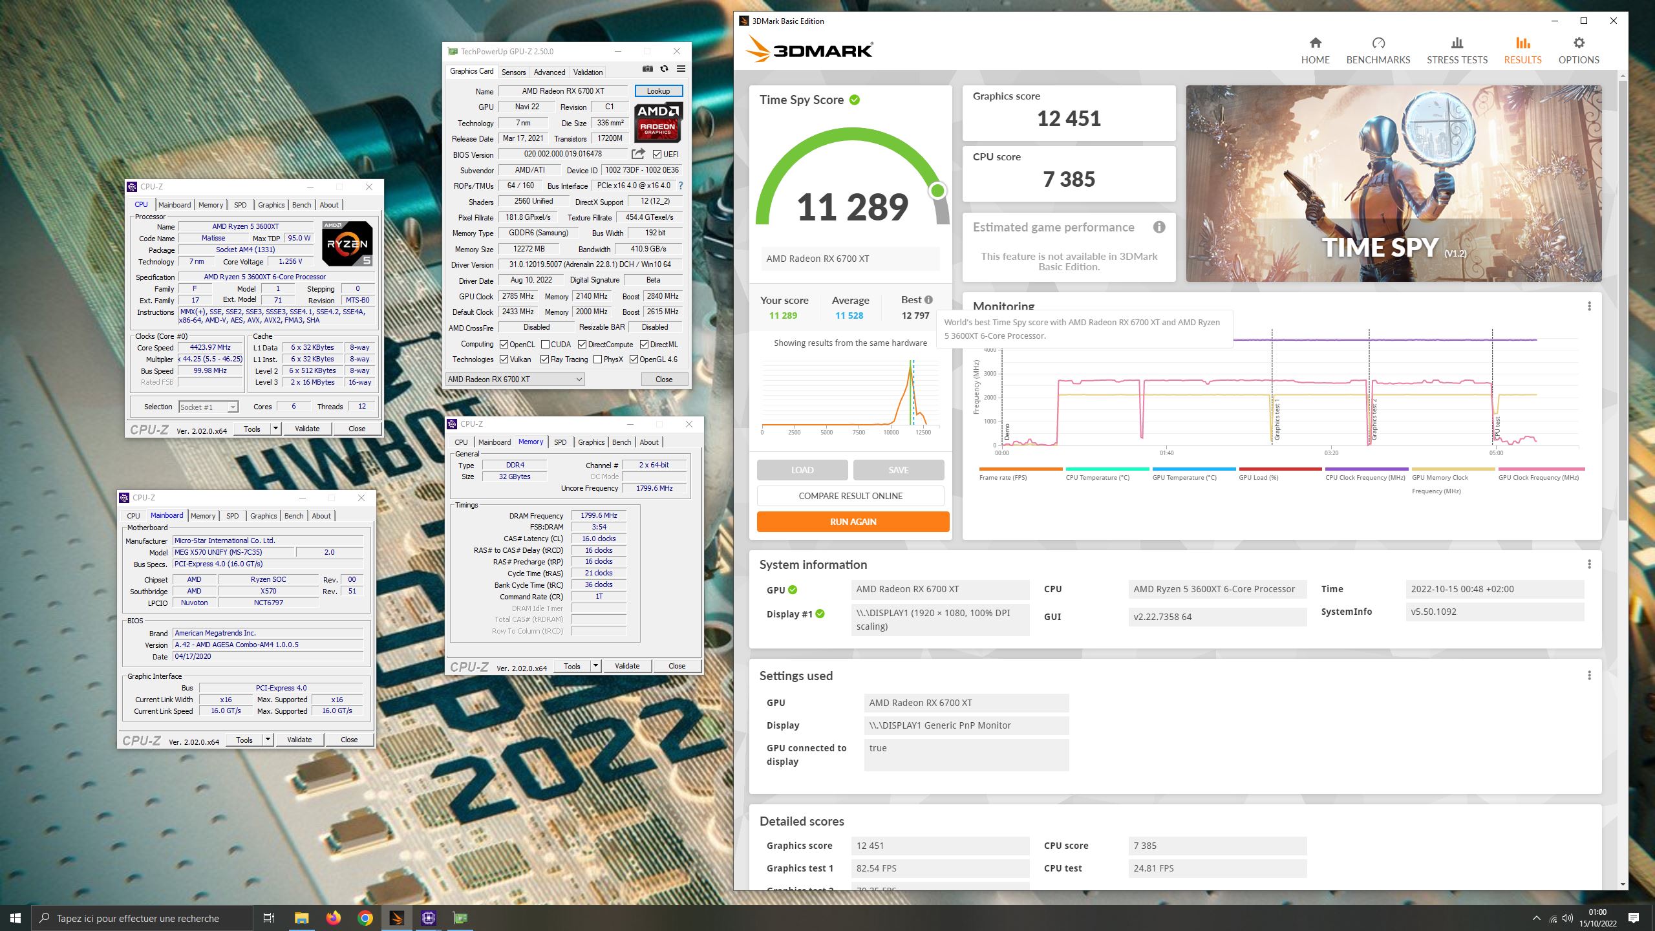Expand Tools arrow in CPU-Z CPU window
1655x931 pixels.
point(275,428)
